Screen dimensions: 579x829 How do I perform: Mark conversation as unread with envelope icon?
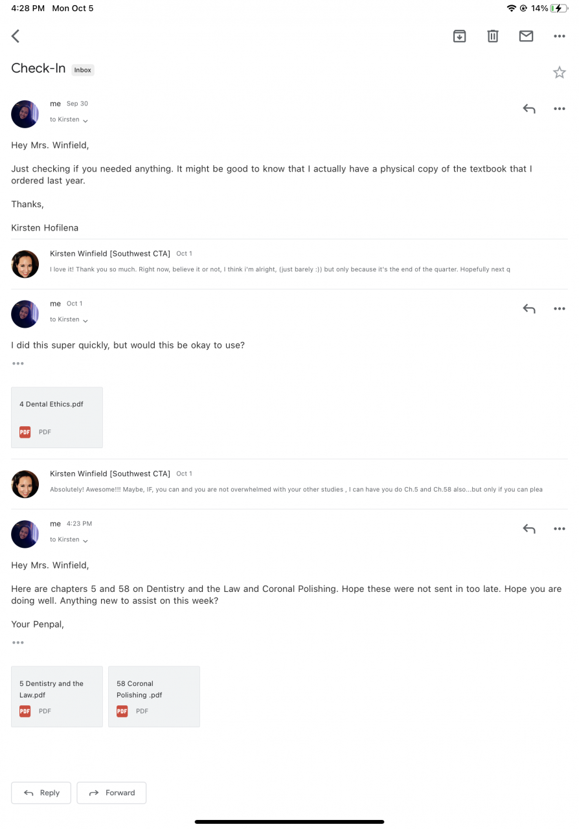click(526, 36)
